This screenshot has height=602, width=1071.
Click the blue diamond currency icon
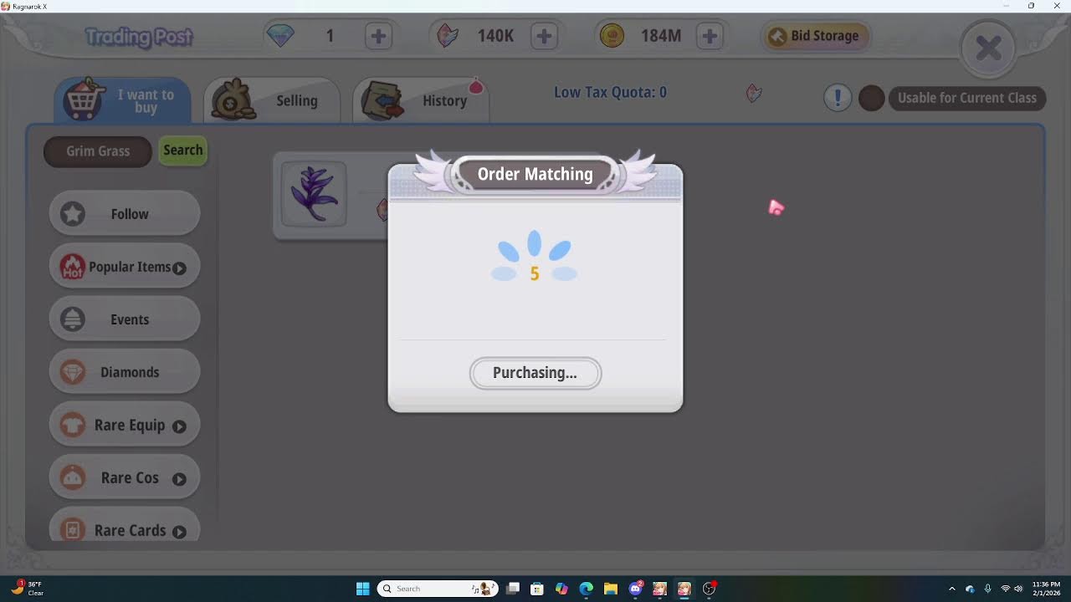[279, 36]
